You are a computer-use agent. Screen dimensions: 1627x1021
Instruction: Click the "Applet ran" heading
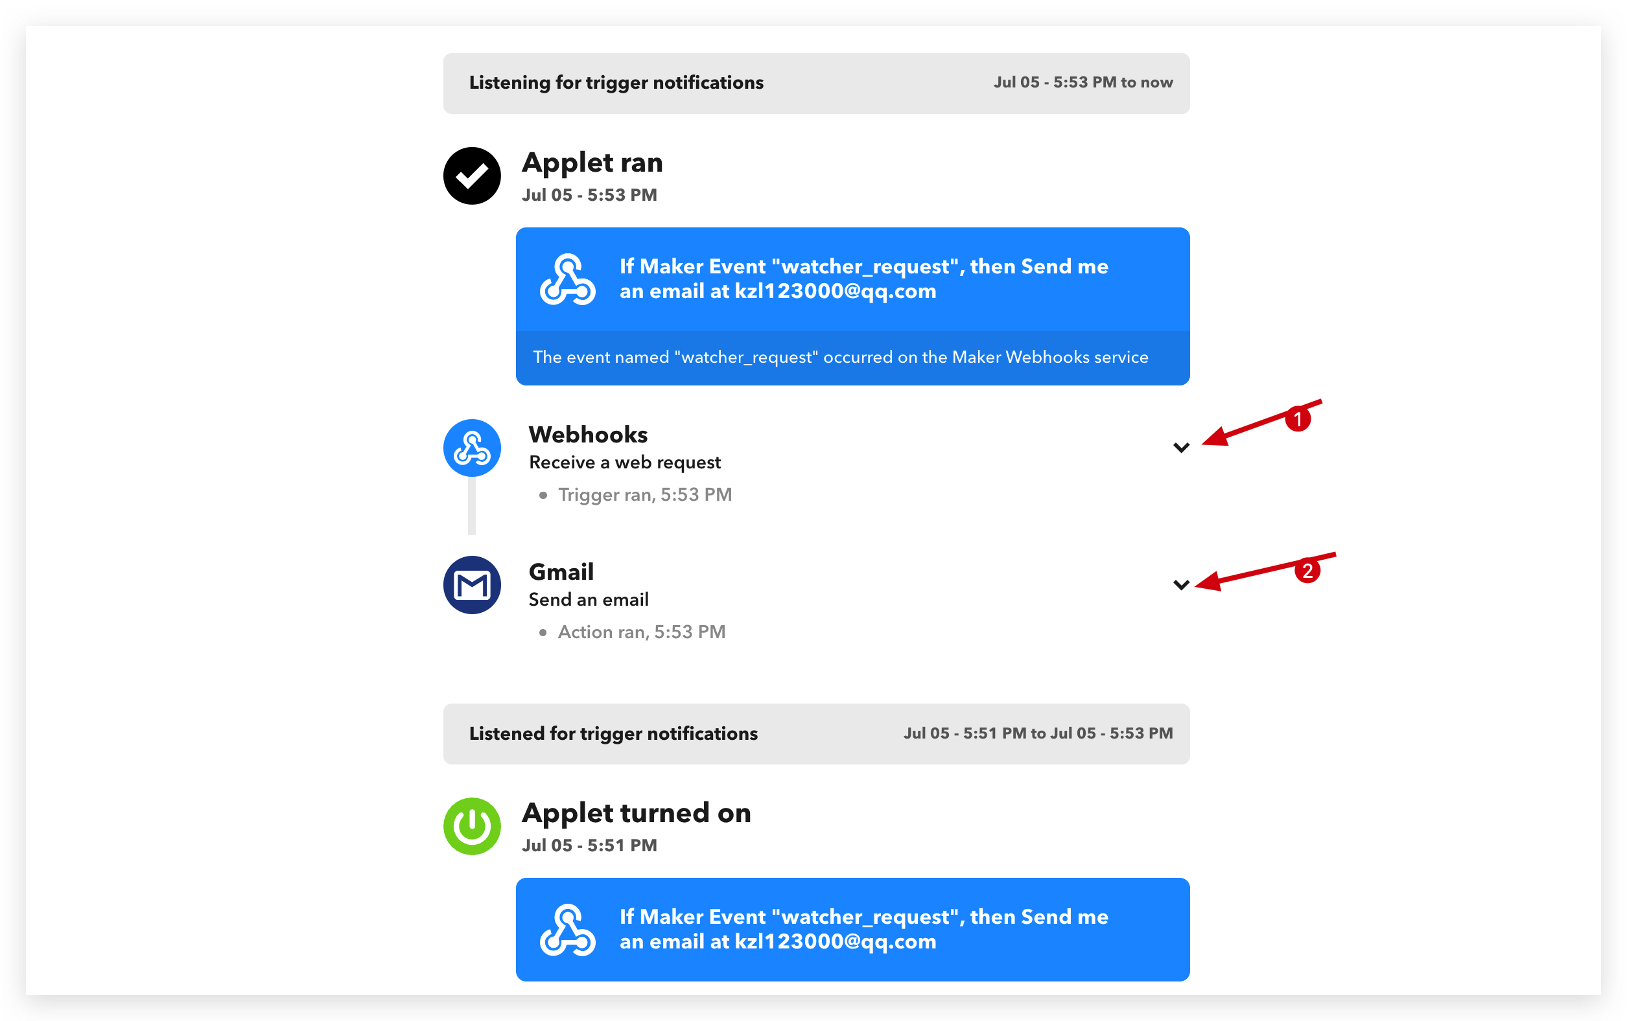coord(592,163)
